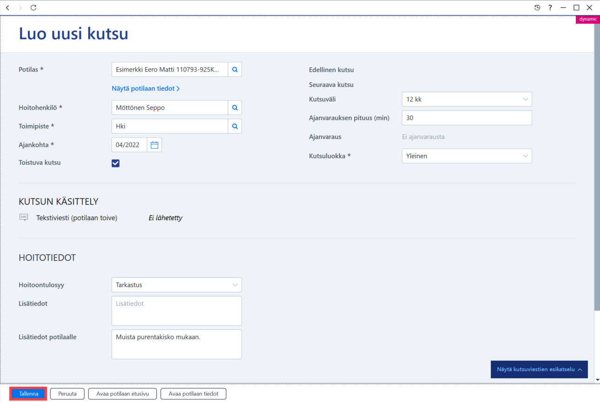600x402 pixels.
Task: Click Avaa potilaan etusivu button
Action: point(122,394)
